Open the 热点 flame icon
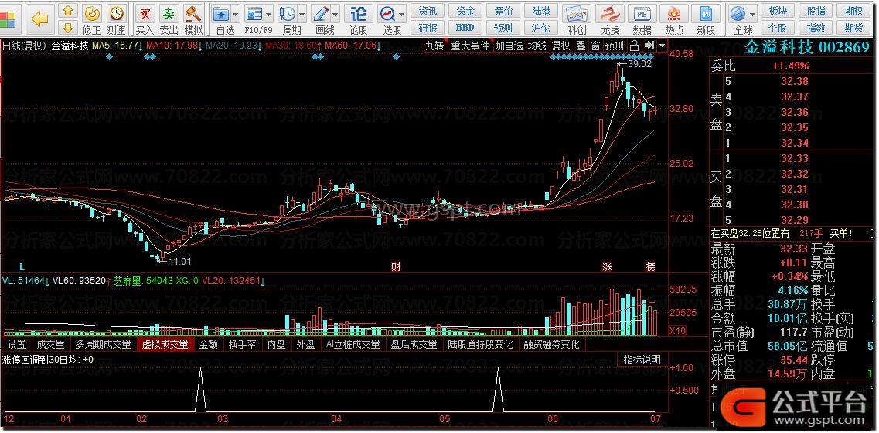The image size is (879, 433). [674, 13]
